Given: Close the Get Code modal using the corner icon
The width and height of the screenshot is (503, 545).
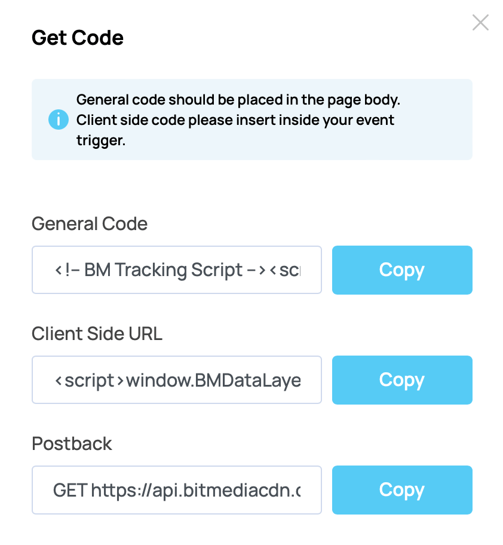Looking at the screenshot, I should (480, 22).
